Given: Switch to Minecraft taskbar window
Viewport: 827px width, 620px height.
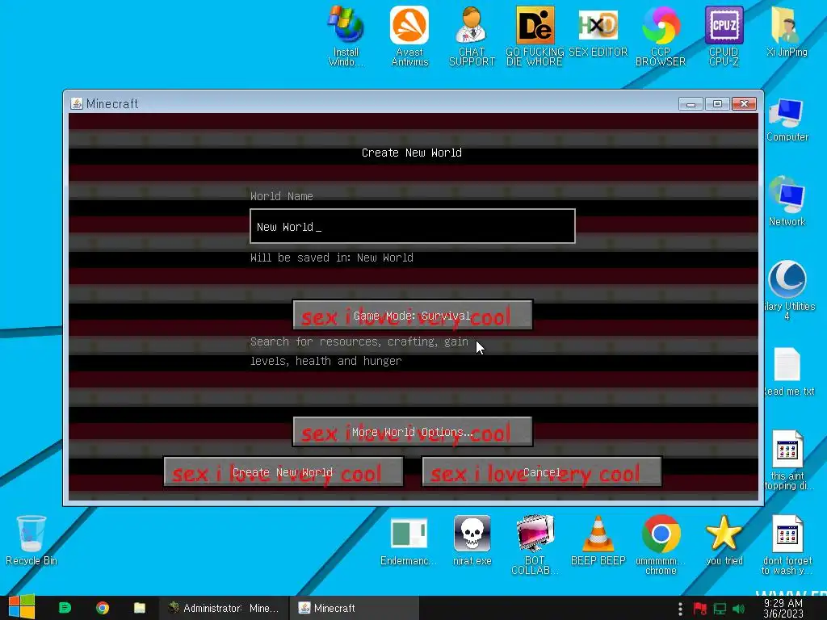Looking at the screenshot, I should (x=354, y=608).
